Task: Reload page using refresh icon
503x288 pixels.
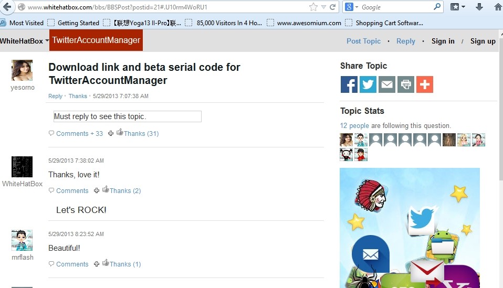Action: 332,7
